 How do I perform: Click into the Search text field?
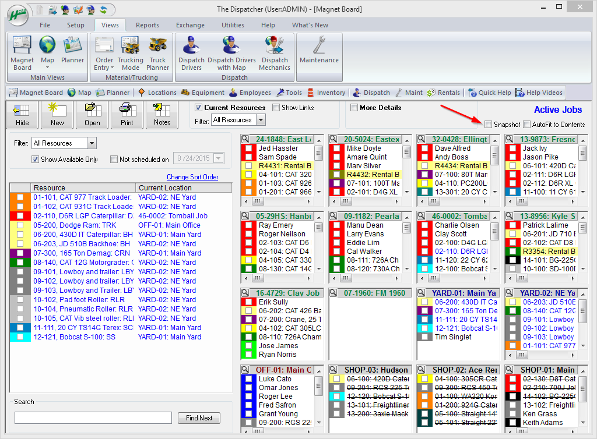pyautogui.click(x=93, y=418)
